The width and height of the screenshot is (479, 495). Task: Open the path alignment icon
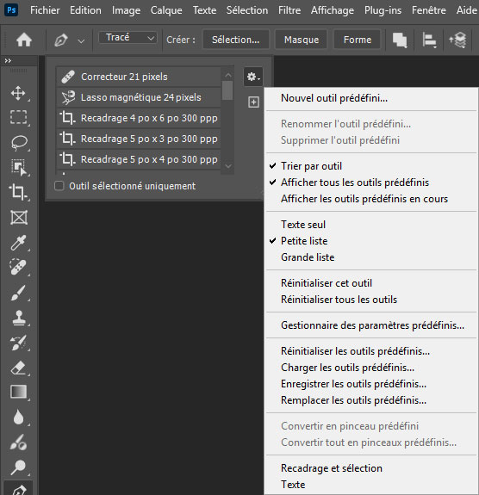[x=429, y=40]
